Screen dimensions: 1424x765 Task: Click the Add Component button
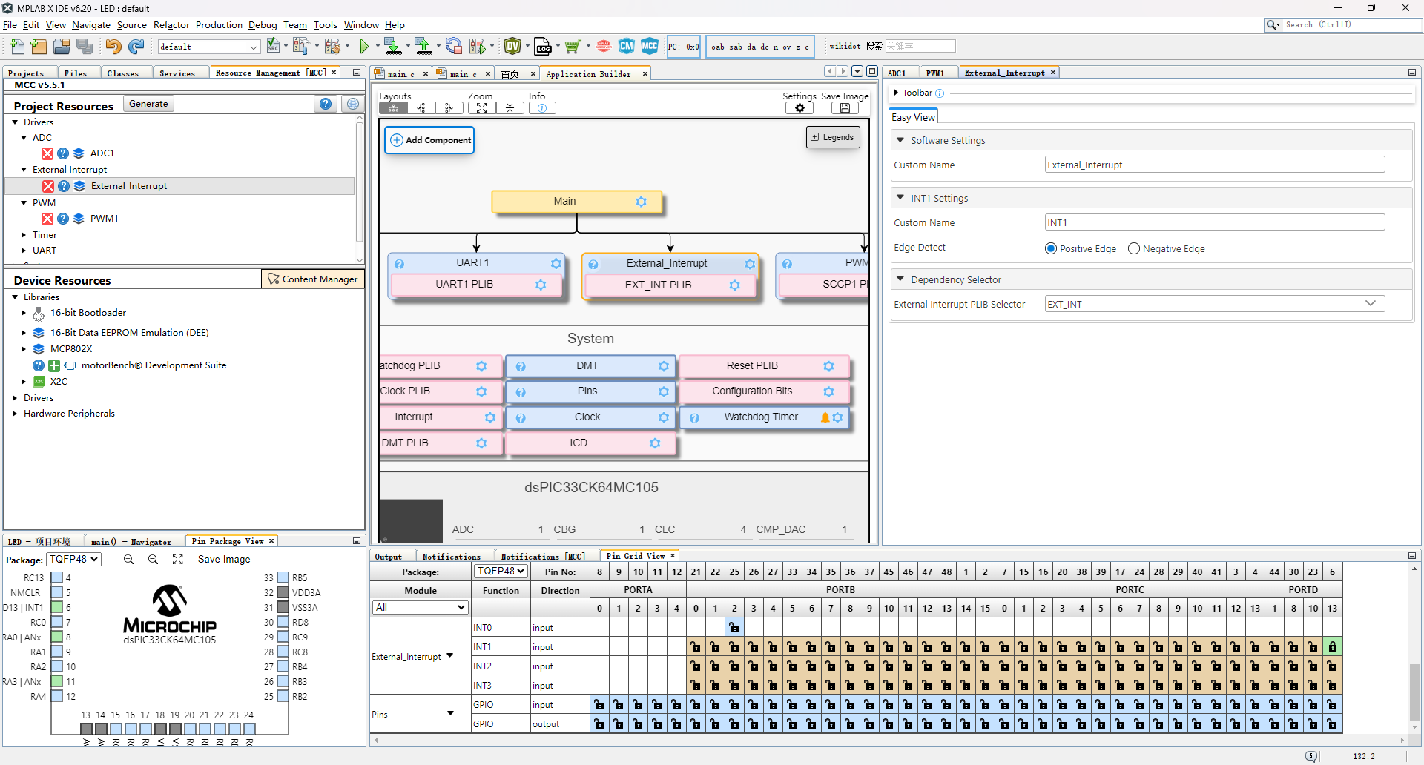(429, 140)
